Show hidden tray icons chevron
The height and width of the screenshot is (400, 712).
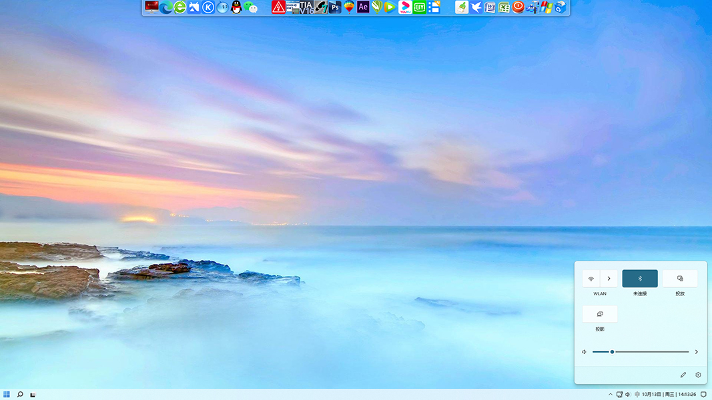tap(610, 395)
